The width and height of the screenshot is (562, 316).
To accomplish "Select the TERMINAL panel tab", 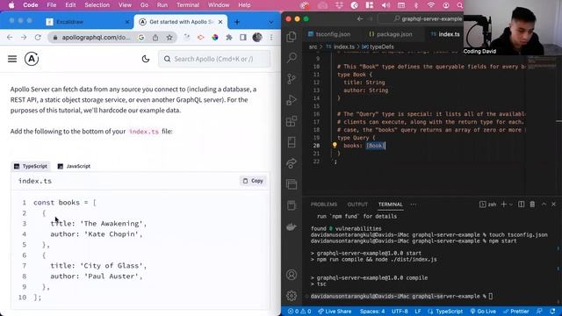I will [390, 205].
